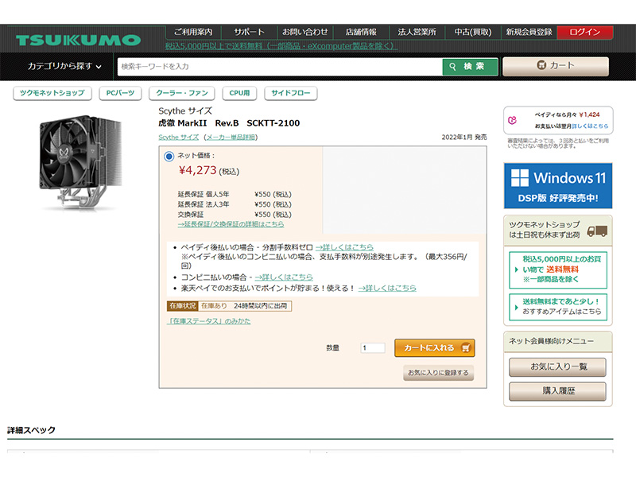Open 延長保証/交換保証の詳細はこちら link

coord(231,224)
